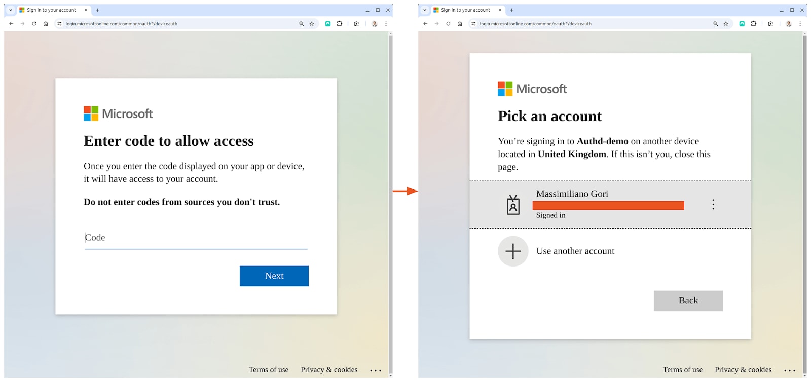Open Terms of use link in the left window

[x=269, y=370]
